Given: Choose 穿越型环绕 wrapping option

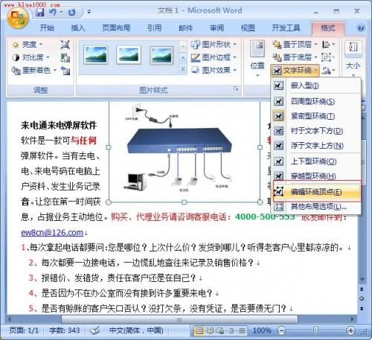Looking at the screenshot, I should pos(315,176).
